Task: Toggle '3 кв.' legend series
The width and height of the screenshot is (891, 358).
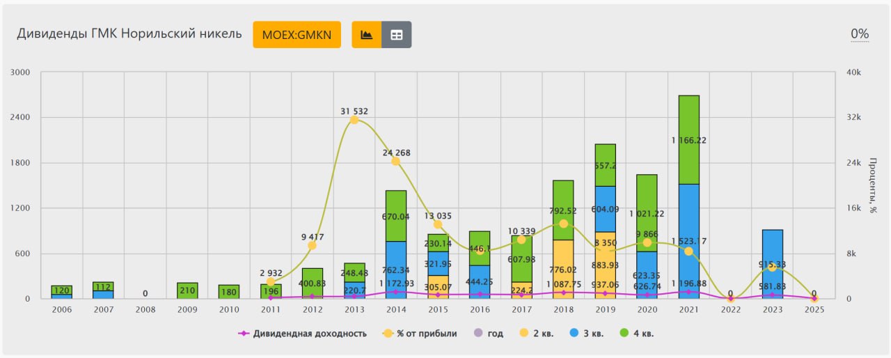Action: (588, 334)
